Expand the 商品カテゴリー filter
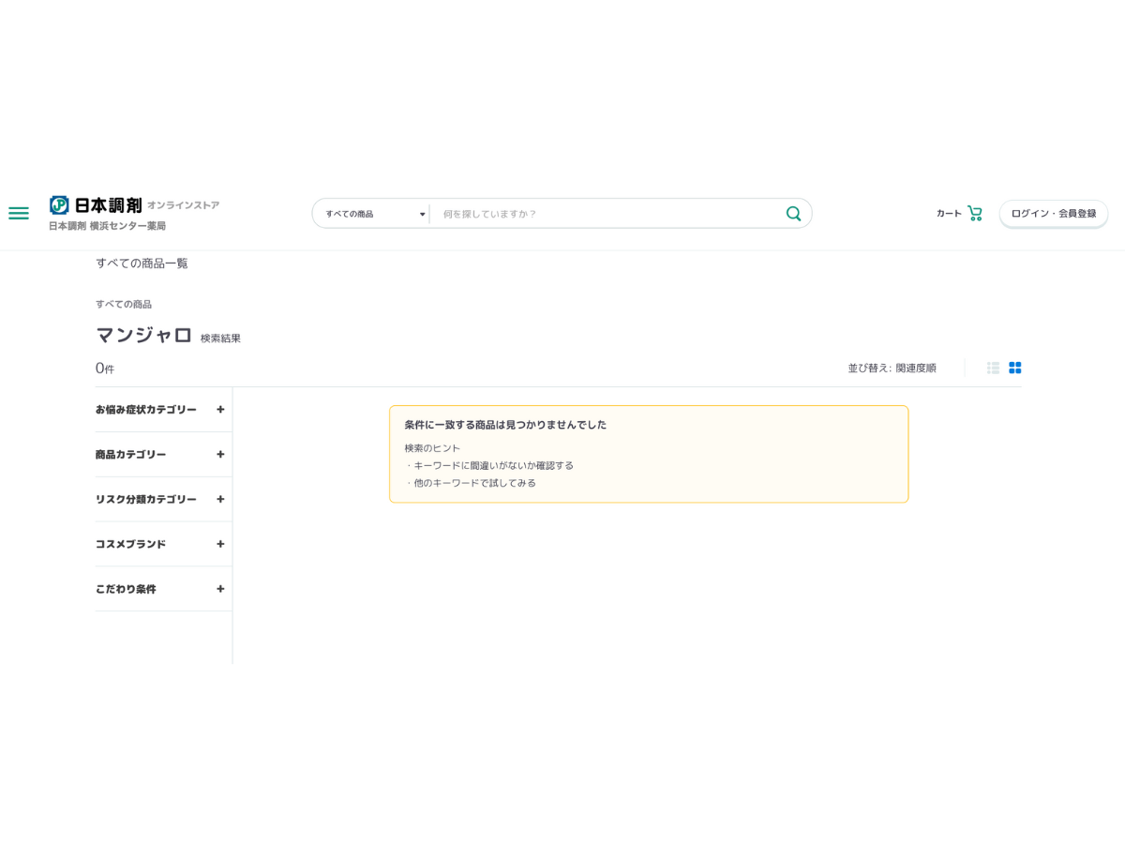This screenshot has width=1125, height=844. pos(160,454)
